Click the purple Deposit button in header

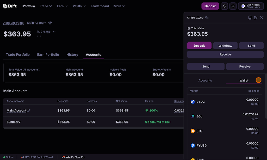[x=210, y=6]
